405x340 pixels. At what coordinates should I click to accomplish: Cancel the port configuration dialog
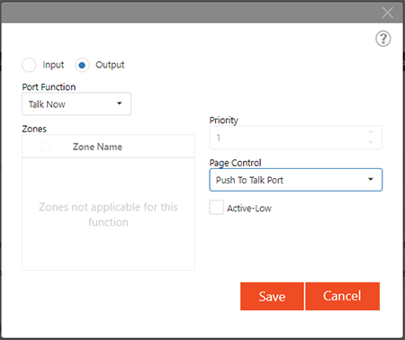coord(342,296)
